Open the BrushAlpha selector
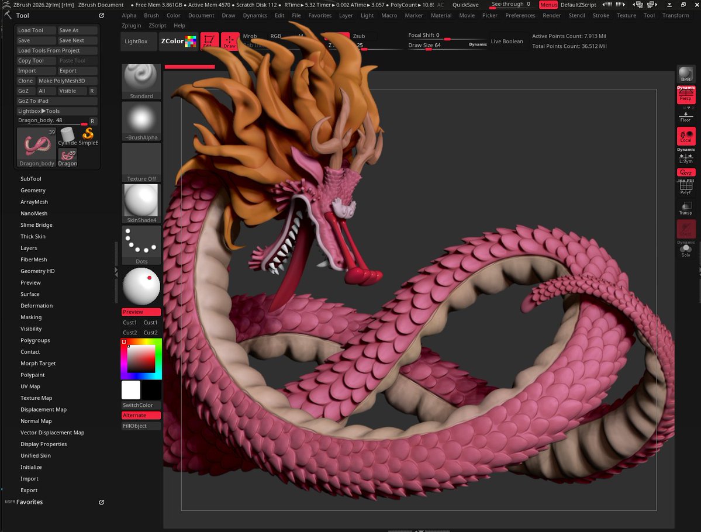The width and height of the screenshot is (701, 532). coord(141,121)
